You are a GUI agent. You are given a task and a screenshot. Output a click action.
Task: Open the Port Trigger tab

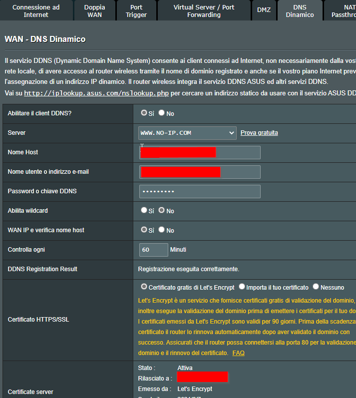136,10
